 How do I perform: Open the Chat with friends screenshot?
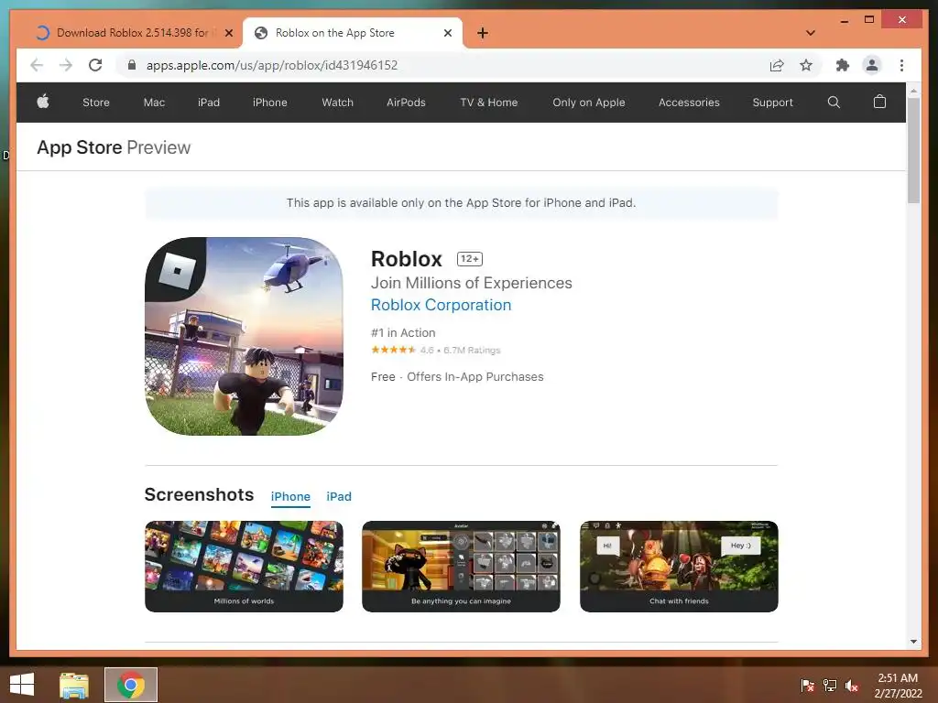[679, 566]
